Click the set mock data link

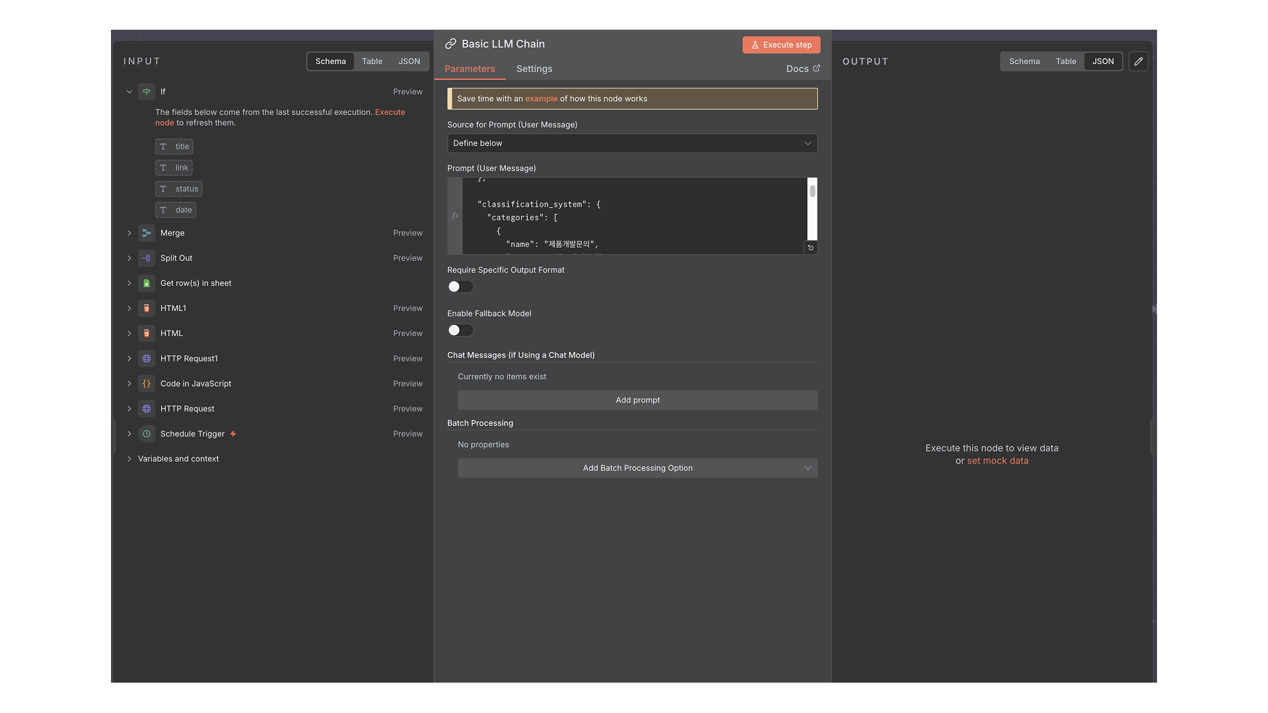[x=997, y=461]
